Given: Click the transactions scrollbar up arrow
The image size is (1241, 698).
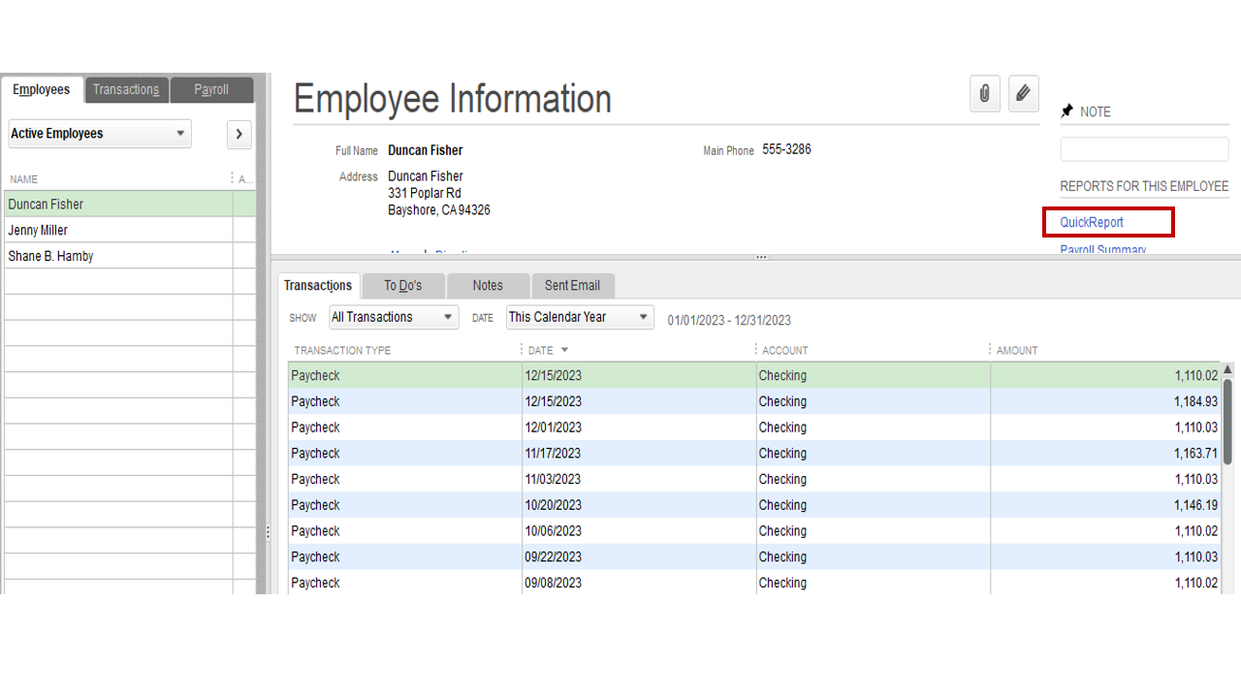Looking at the screenshot, I should pyautogui.click(x=1227, y=368).
